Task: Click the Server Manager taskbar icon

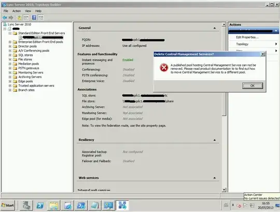Action: pos(26,205)
